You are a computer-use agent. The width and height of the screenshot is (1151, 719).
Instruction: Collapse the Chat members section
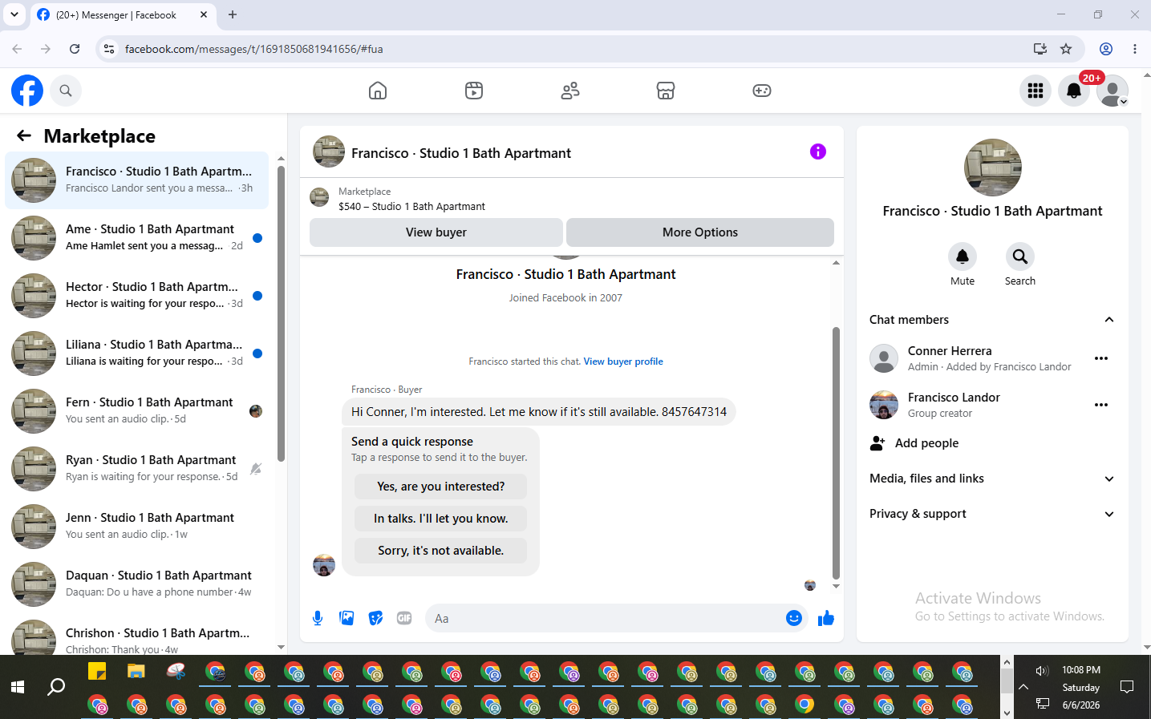click(x=1109, y=320)
